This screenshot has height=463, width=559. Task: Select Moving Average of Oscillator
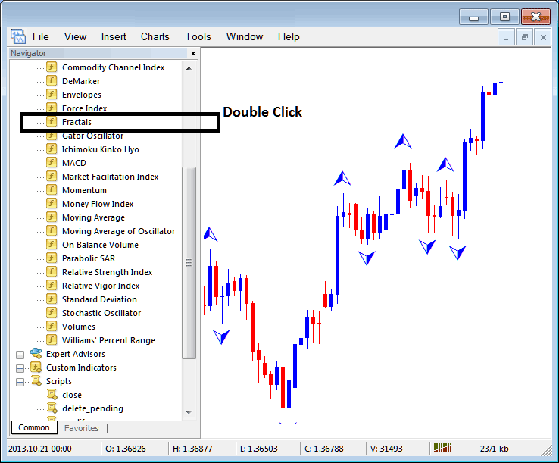click(x=119, y=231)
